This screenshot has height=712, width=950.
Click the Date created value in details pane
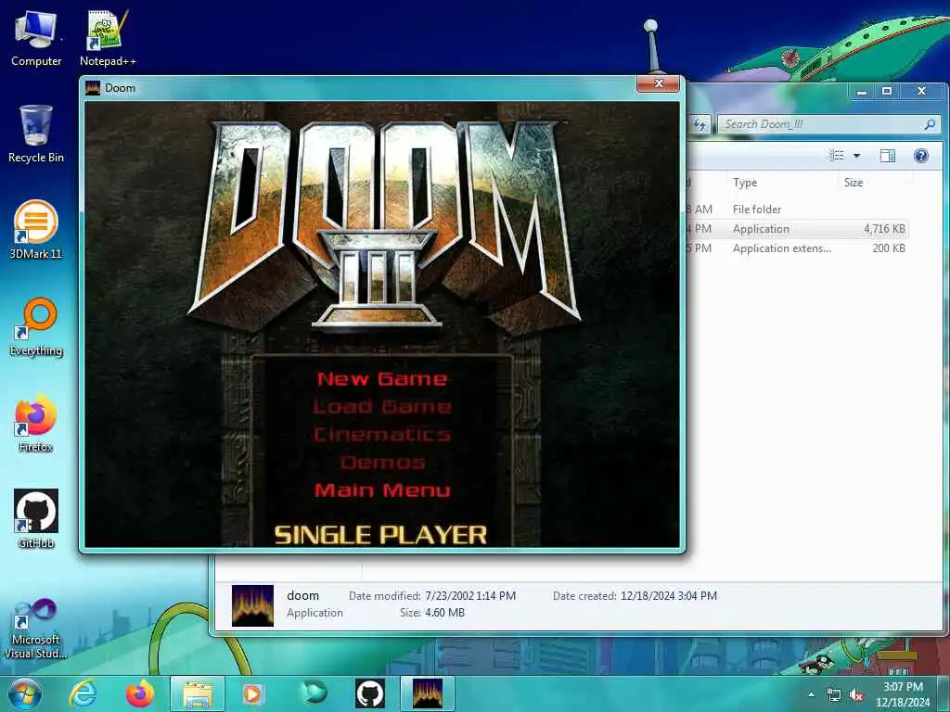(x=668, y=596)
